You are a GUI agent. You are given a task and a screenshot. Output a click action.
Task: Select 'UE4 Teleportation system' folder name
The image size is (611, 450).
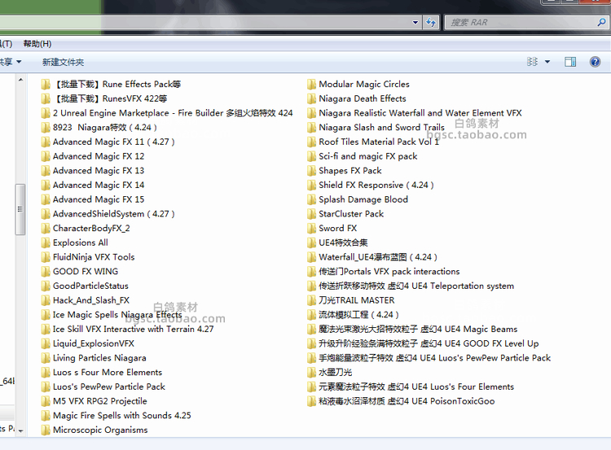(463, 286)
